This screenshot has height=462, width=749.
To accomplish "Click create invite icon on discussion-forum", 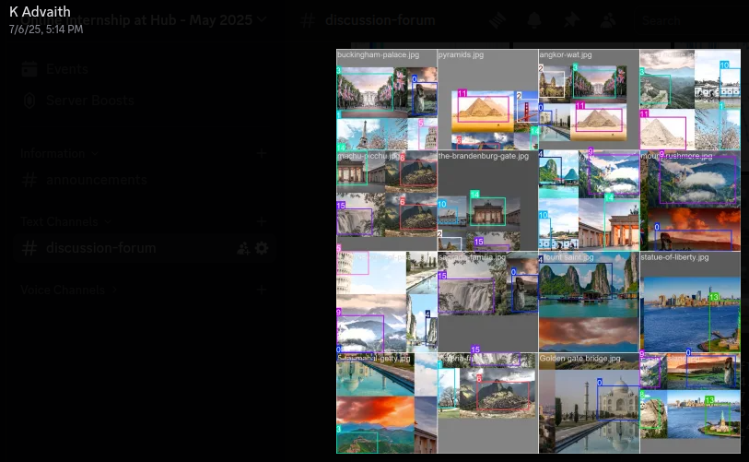I will [x=243, y=248].
